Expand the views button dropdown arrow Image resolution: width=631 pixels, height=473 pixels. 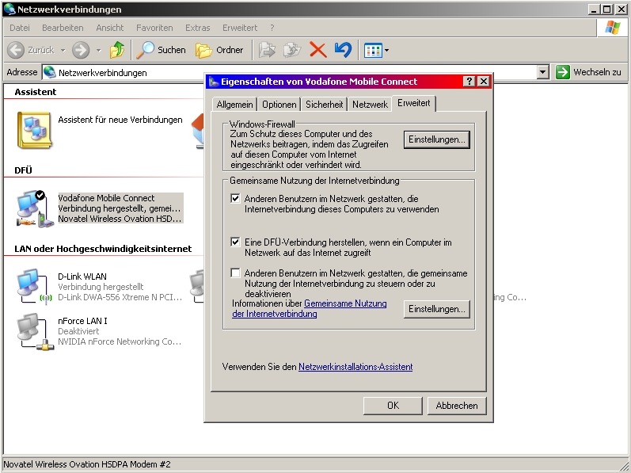click(x=386, y=51)
